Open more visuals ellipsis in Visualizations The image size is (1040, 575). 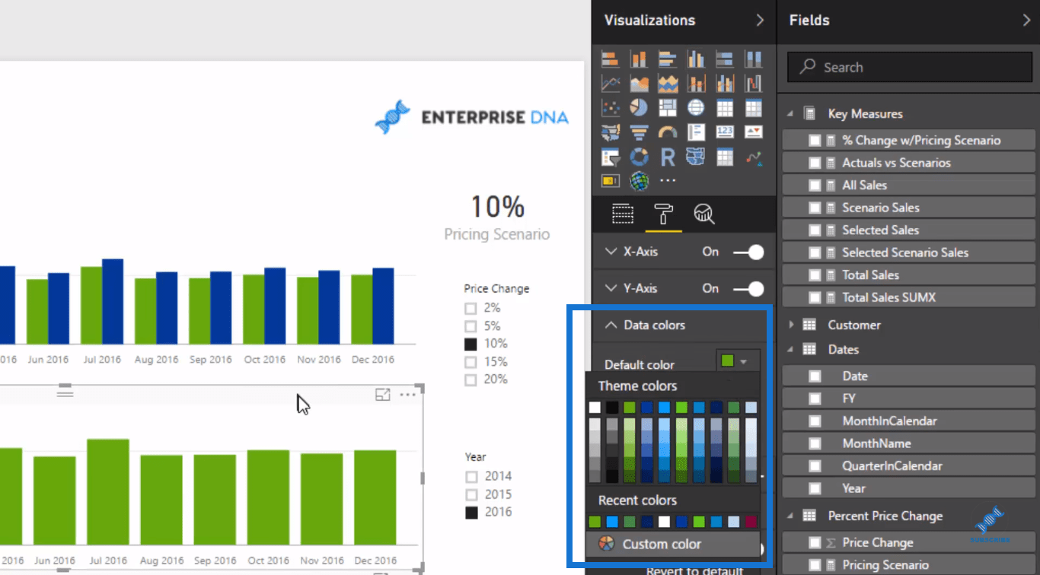point(668,181)
